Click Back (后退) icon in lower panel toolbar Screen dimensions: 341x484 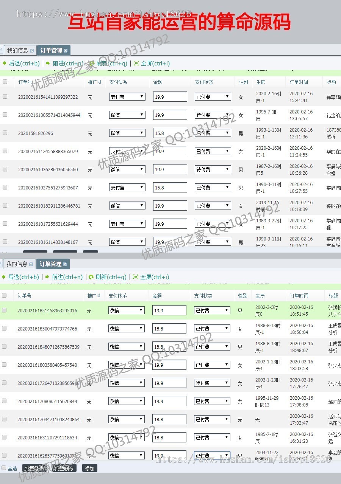tap(4, 277)
